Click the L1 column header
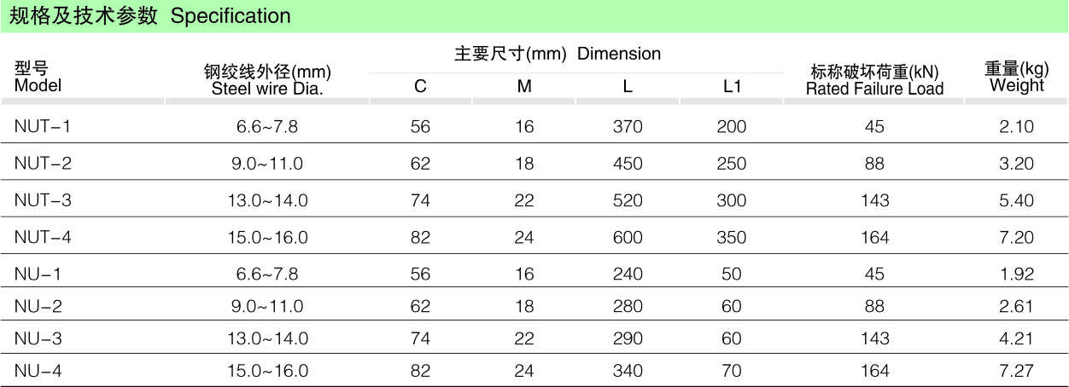The image size is (1069, 387). (732, 86)
